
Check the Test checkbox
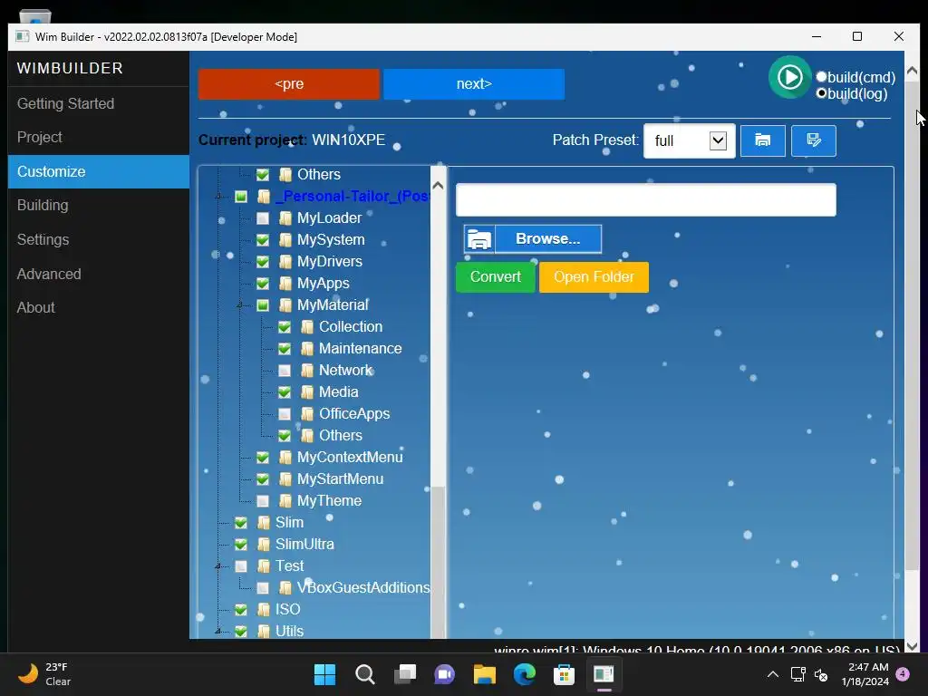tap(241, 566)
